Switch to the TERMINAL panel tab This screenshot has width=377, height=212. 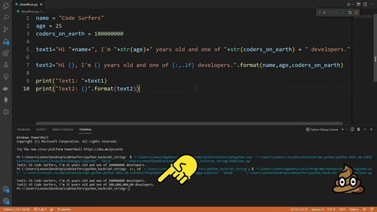pyautogui.click(x=85, y=130)
